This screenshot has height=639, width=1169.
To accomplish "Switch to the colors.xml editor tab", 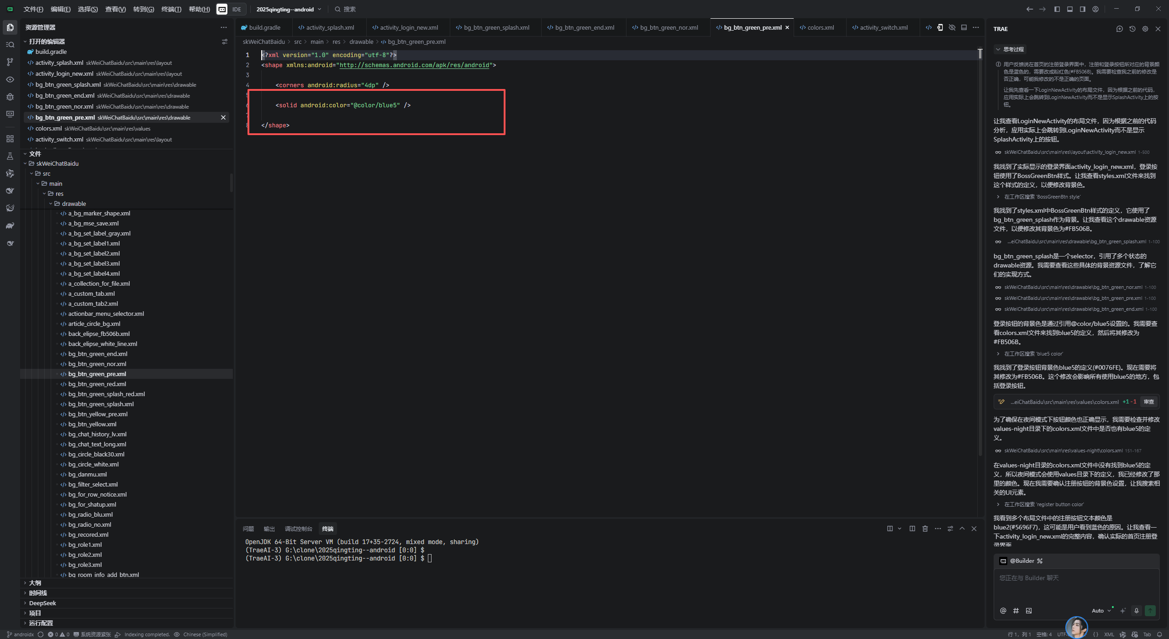I will (x=820, y=27).
